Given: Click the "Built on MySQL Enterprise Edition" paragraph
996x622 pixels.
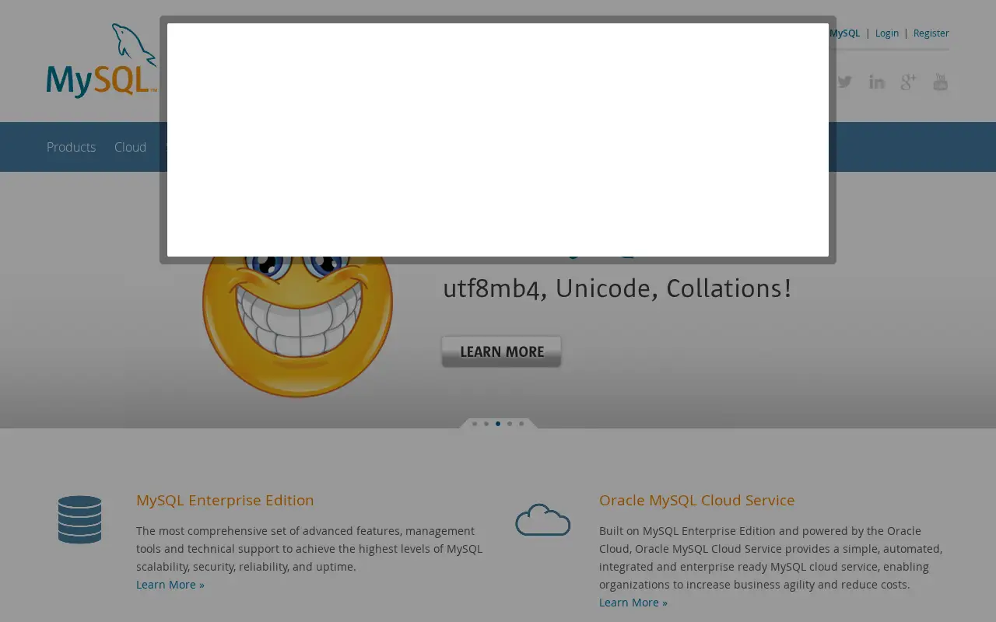Looking at the screenshot, I should tap(771, 557).
